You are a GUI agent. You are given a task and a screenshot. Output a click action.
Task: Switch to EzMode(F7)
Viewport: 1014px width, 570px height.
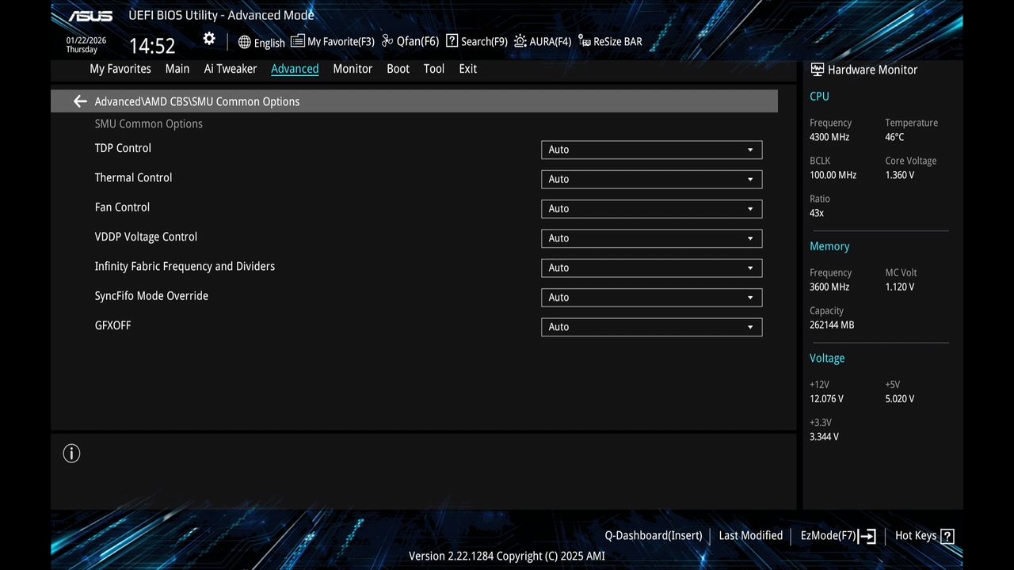(829, 535)
